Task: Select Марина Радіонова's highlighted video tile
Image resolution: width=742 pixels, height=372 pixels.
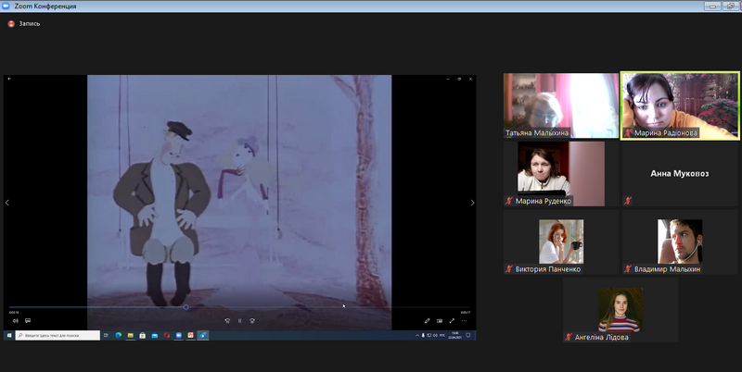Action: [x=680, y=105]
